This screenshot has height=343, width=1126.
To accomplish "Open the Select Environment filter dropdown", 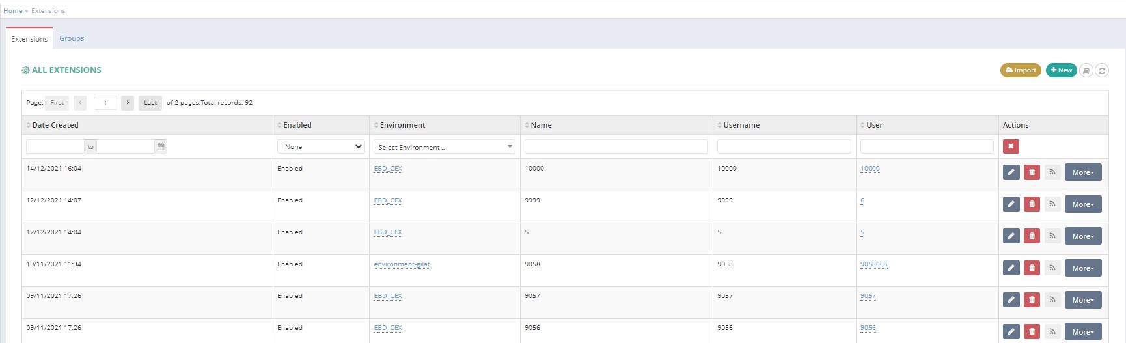I will 445,147.
